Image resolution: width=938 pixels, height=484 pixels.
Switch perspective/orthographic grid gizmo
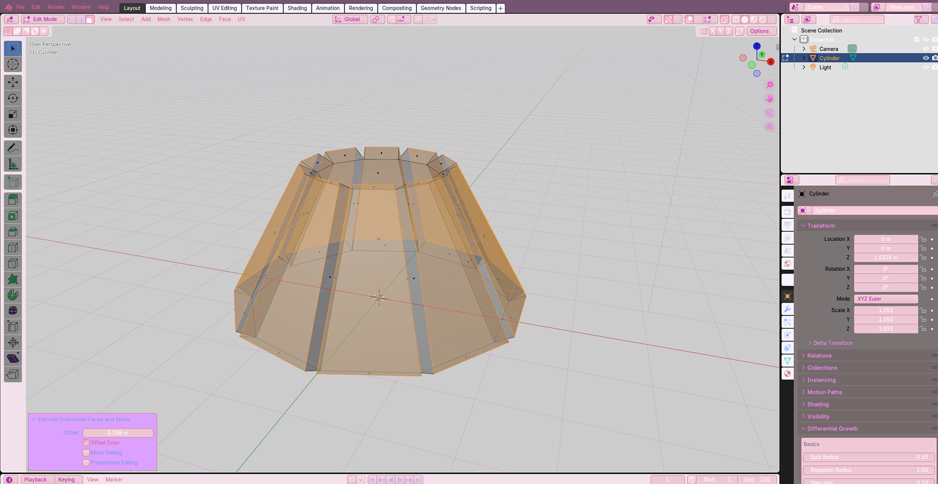coord(769,126)
